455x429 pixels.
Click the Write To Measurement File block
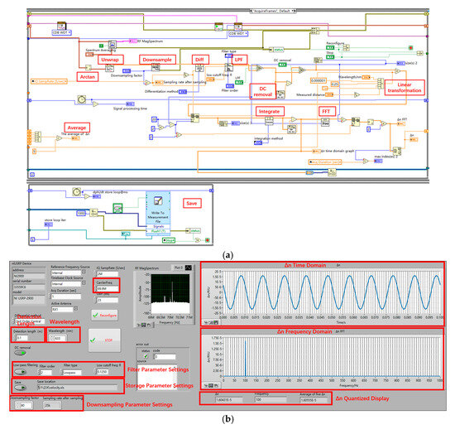(158, 213)
